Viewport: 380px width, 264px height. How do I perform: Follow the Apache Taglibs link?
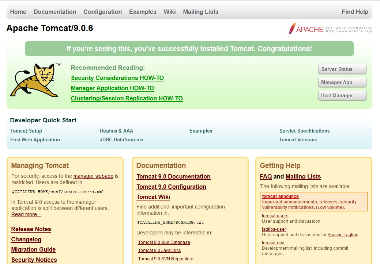tap(343, 235)
